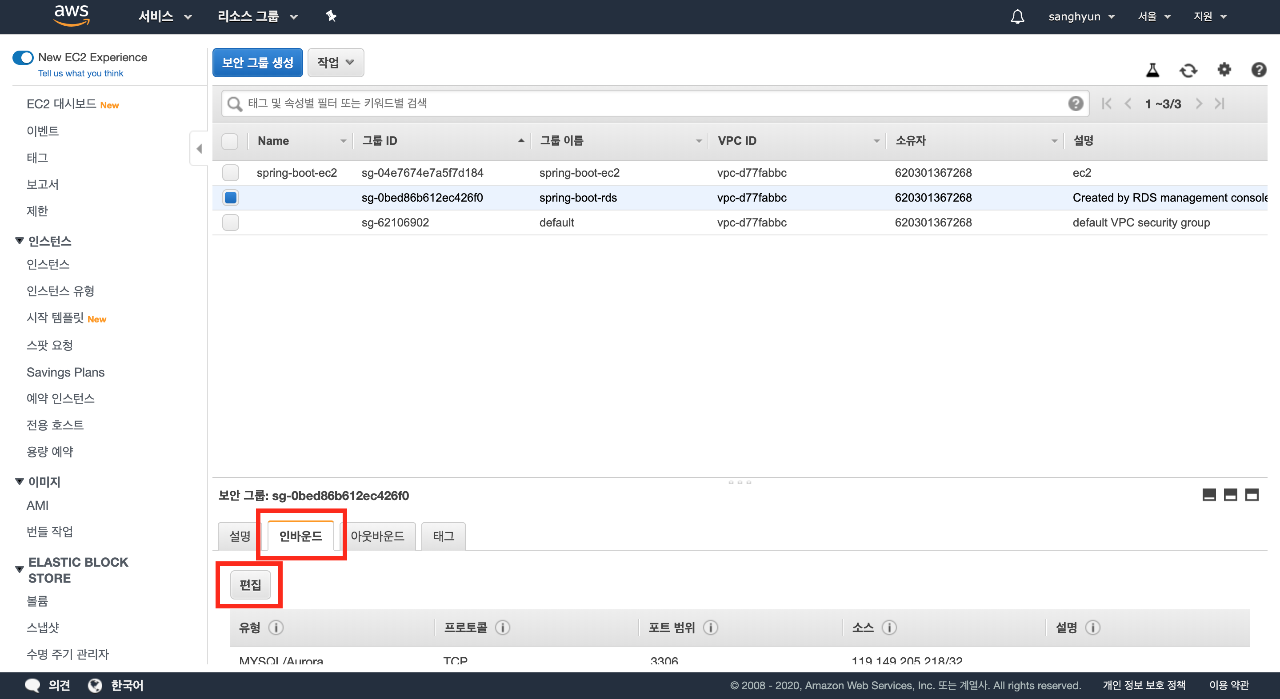Check the spring-boot-ec2 row checkbox
Screen dimensions: 1280x699
click(231, 173)
